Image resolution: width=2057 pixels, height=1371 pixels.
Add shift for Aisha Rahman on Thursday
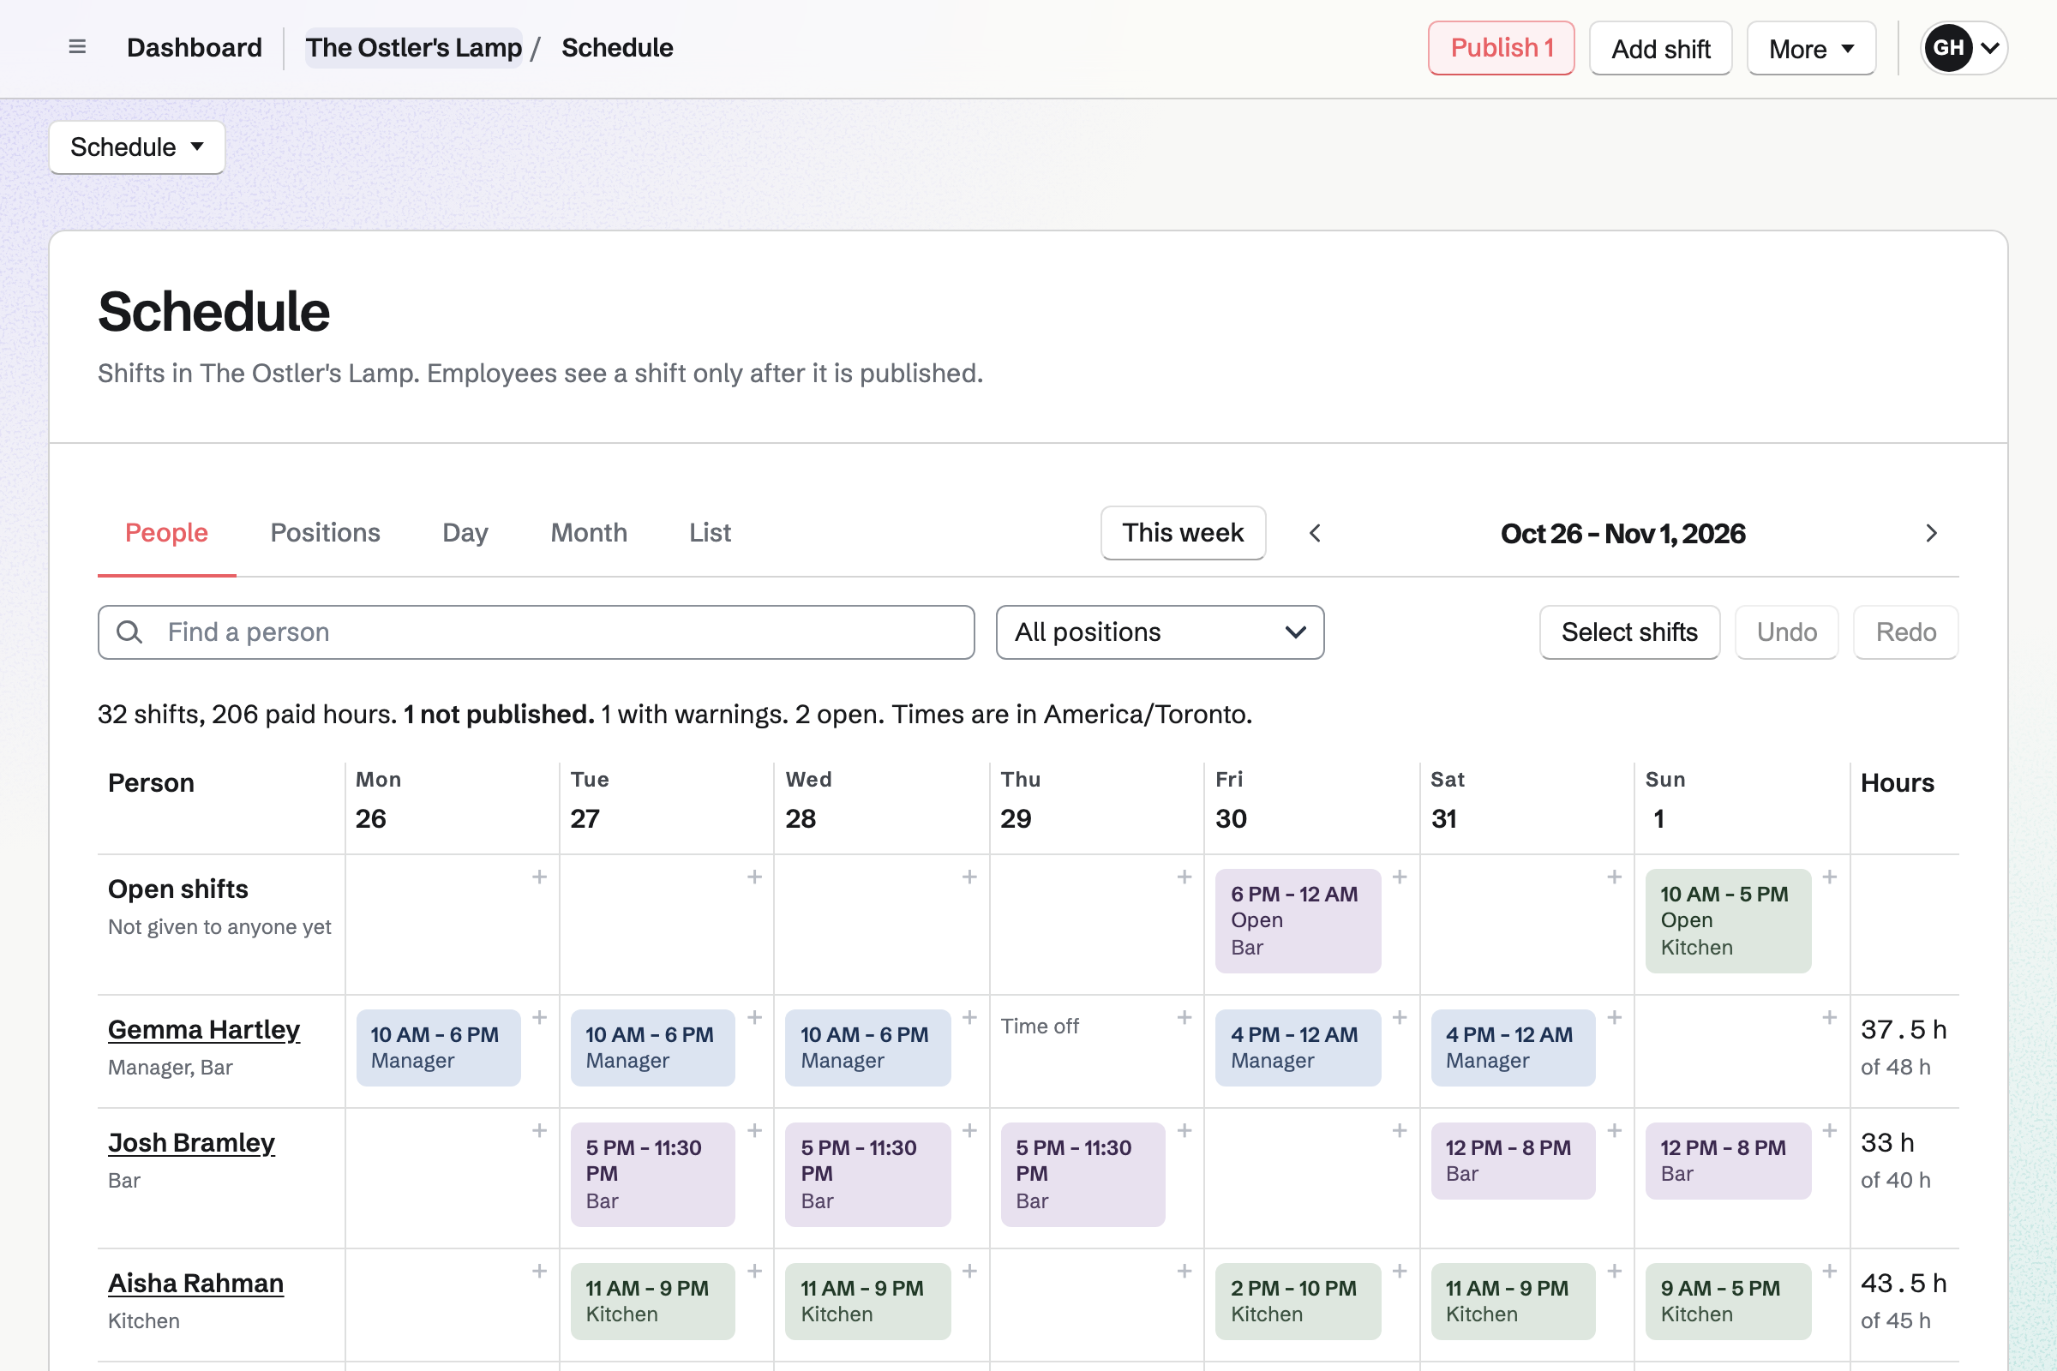click(1184, 1272)
